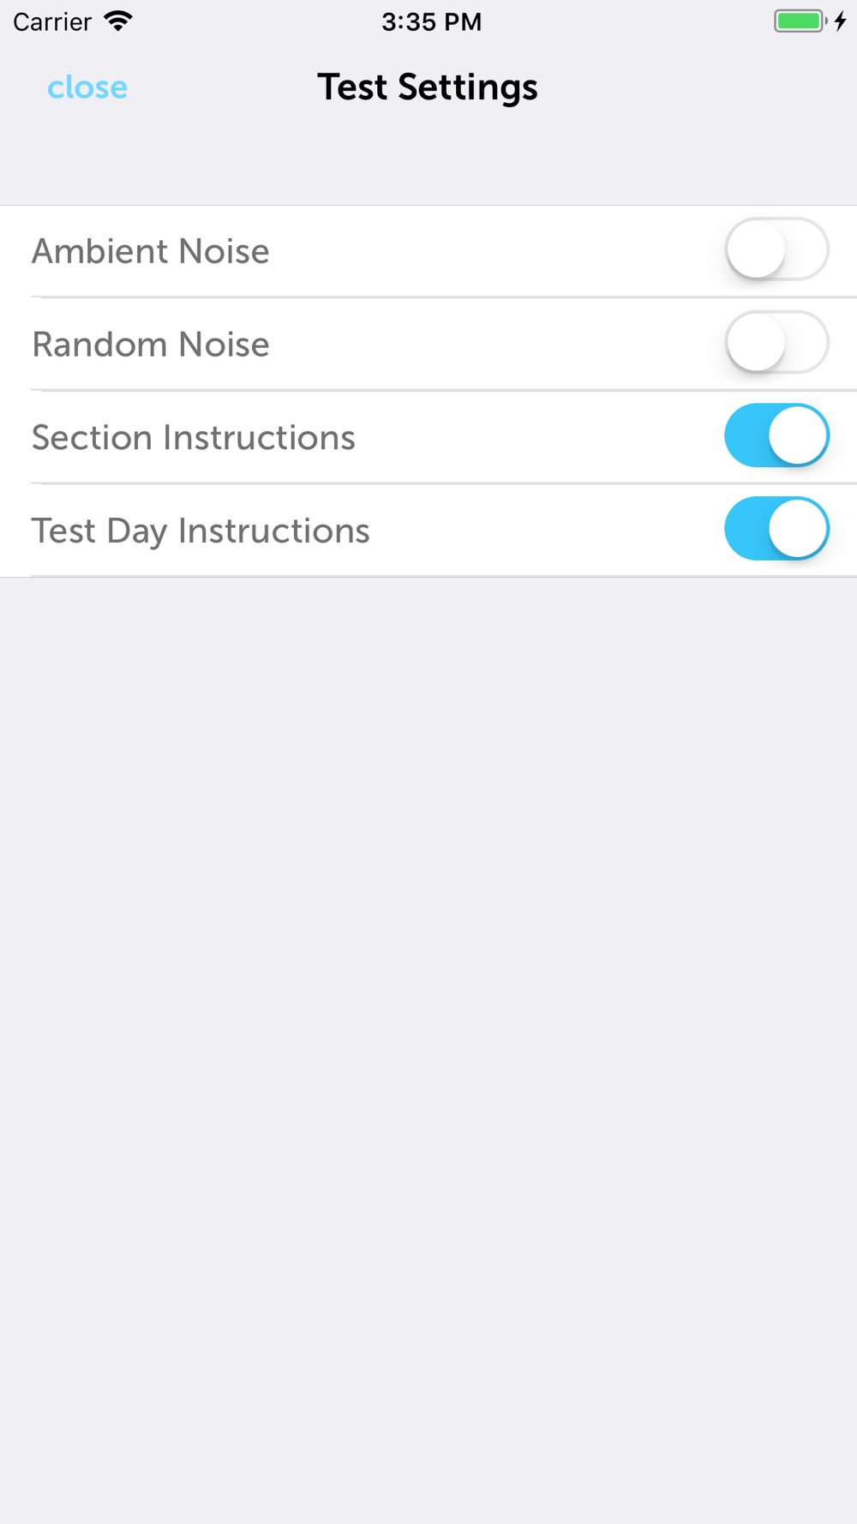This screenshot has height=1524, width=857.
Task: Click the Wi-Fi signal icon
Action: point(118,21)
